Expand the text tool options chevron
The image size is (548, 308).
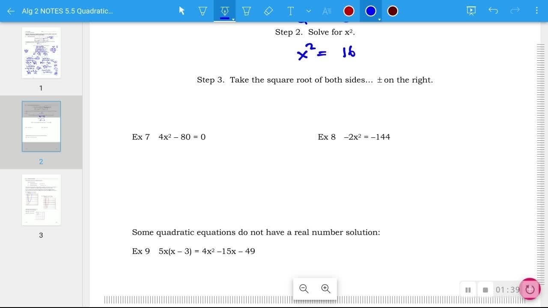[309, 11]
